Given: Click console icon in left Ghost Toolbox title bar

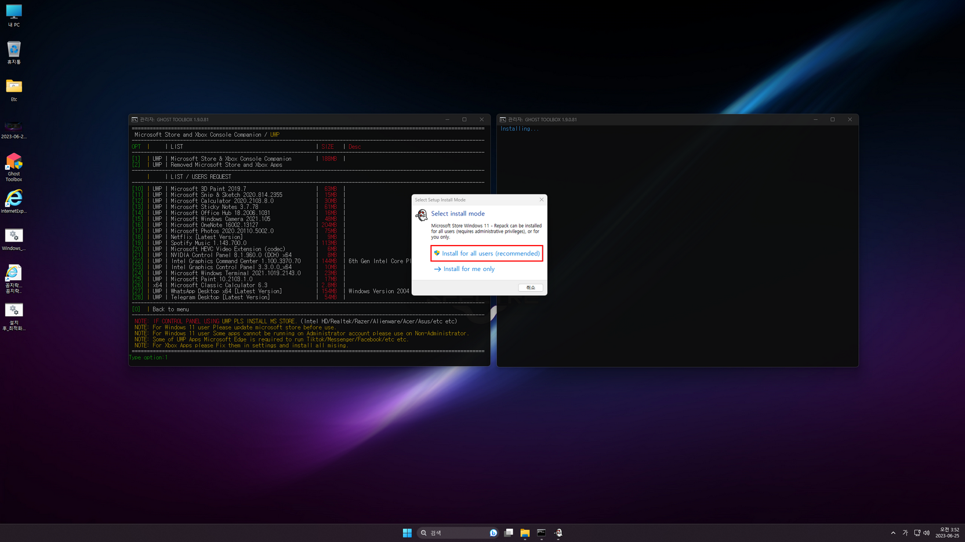Looking at the screenshot, I should pos(135,120).
